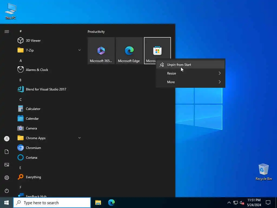Select This PC desktop icon

11,11
